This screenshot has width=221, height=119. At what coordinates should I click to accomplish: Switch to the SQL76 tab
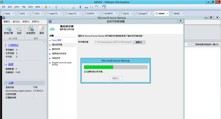click(123, 13)
